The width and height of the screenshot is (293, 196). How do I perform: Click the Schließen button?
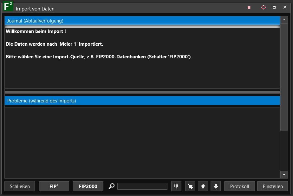[x=20, y=186]
